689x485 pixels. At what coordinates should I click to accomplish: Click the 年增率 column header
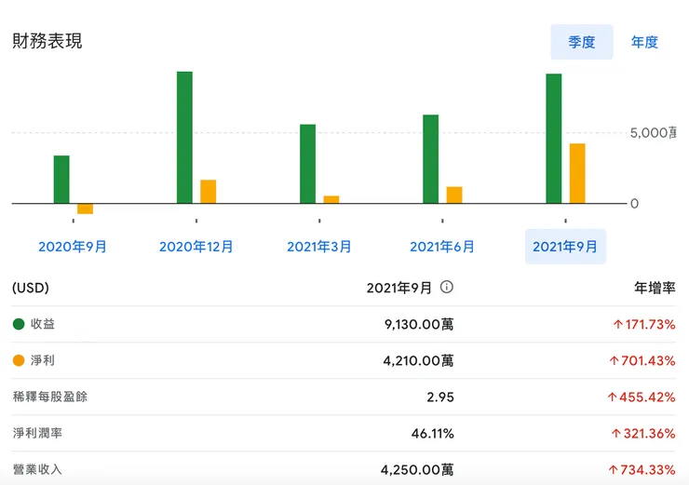pos(655,288)
